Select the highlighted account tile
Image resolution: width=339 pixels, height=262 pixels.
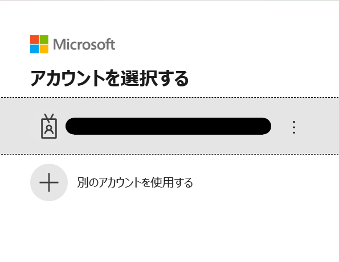170,126
